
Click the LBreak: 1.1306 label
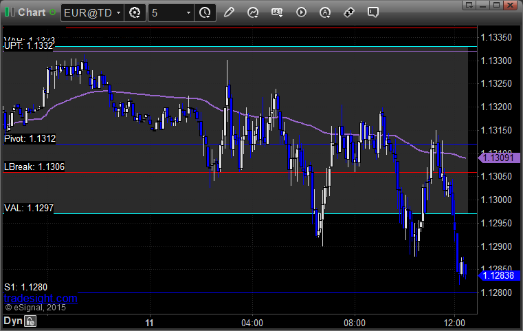[34, 167]
